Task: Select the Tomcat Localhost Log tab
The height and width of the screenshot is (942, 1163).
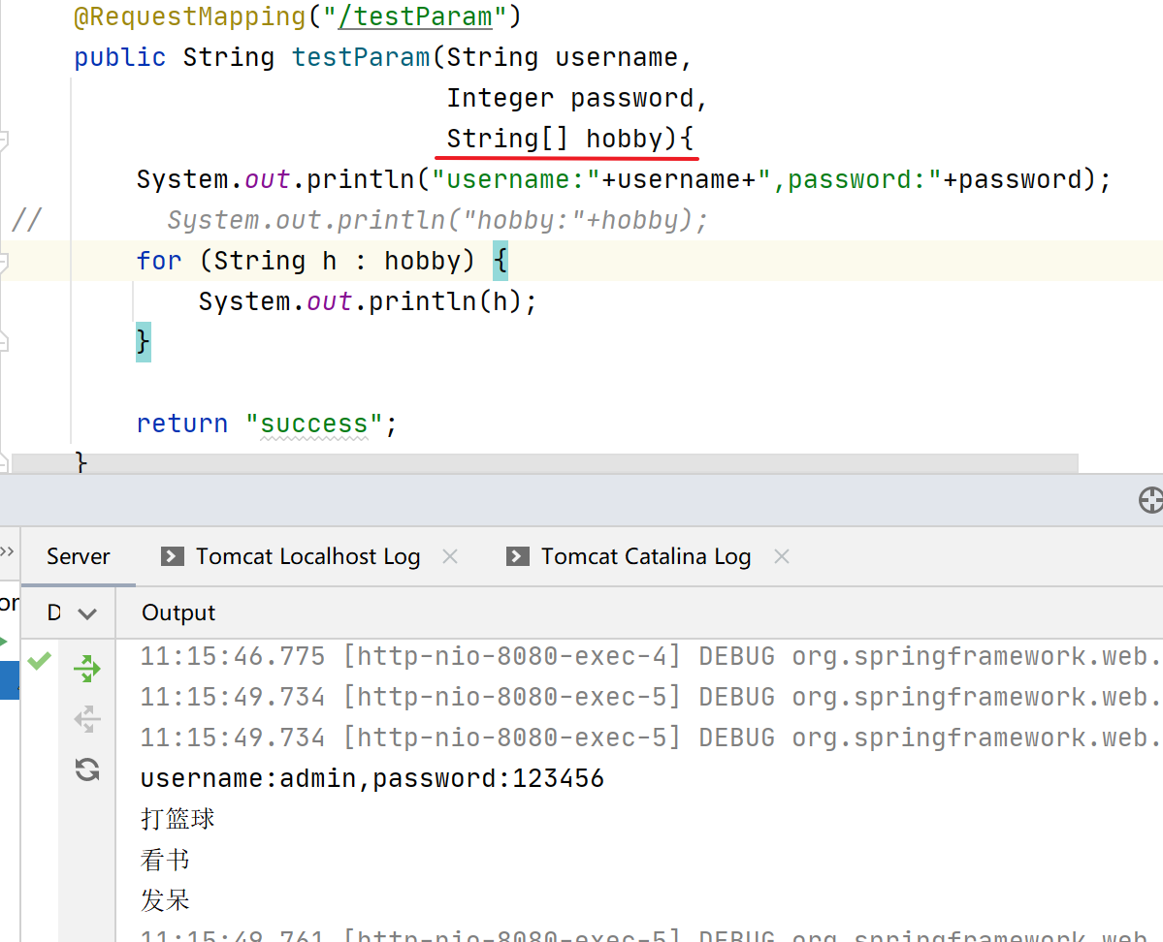Action: [307, 556]
